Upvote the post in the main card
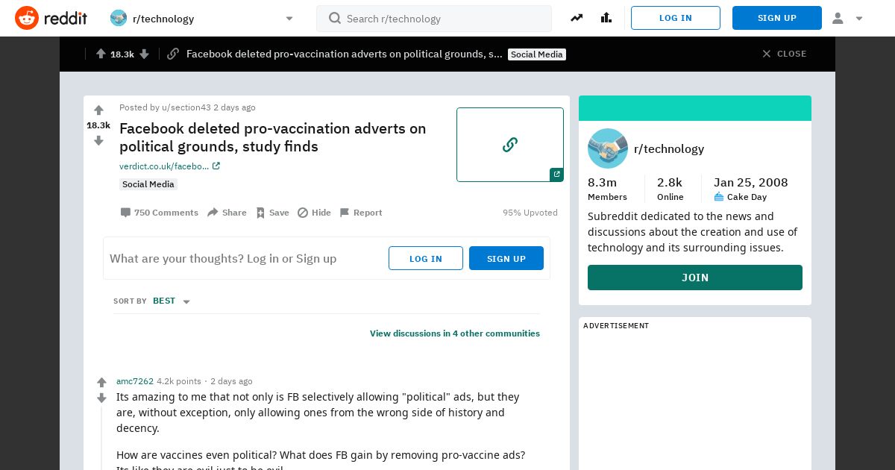Image resolution: width=895 pixels, height=470 pixels. (98, 110)
